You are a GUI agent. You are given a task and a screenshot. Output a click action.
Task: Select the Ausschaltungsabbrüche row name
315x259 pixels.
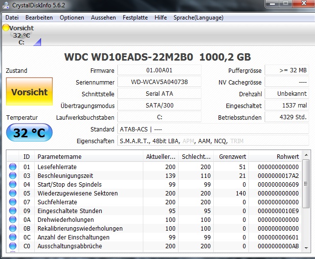tap(70, 246)
